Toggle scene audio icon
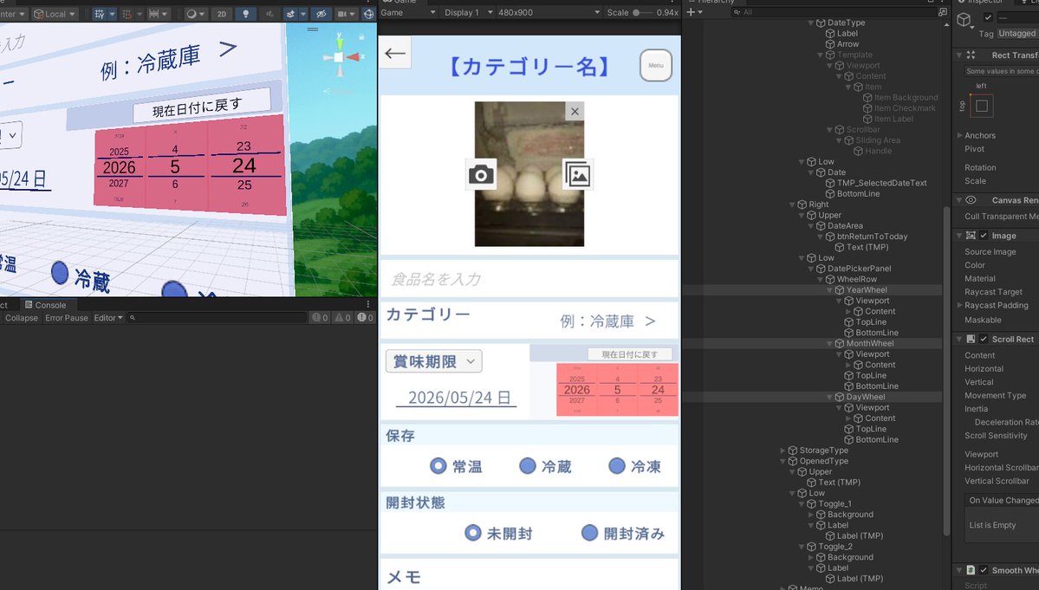This screenshot has width=1039, height=590. pyautogui.click(x=269, y=13)
